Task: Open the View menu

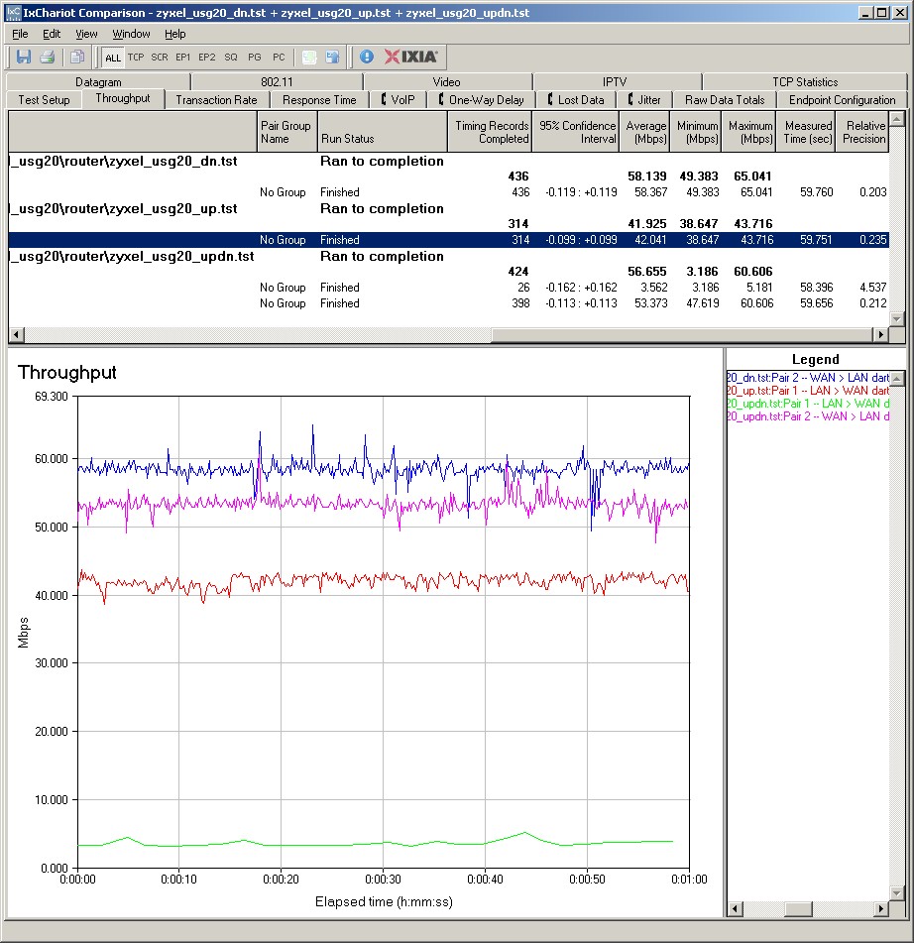Action: (x=86, y=34)
